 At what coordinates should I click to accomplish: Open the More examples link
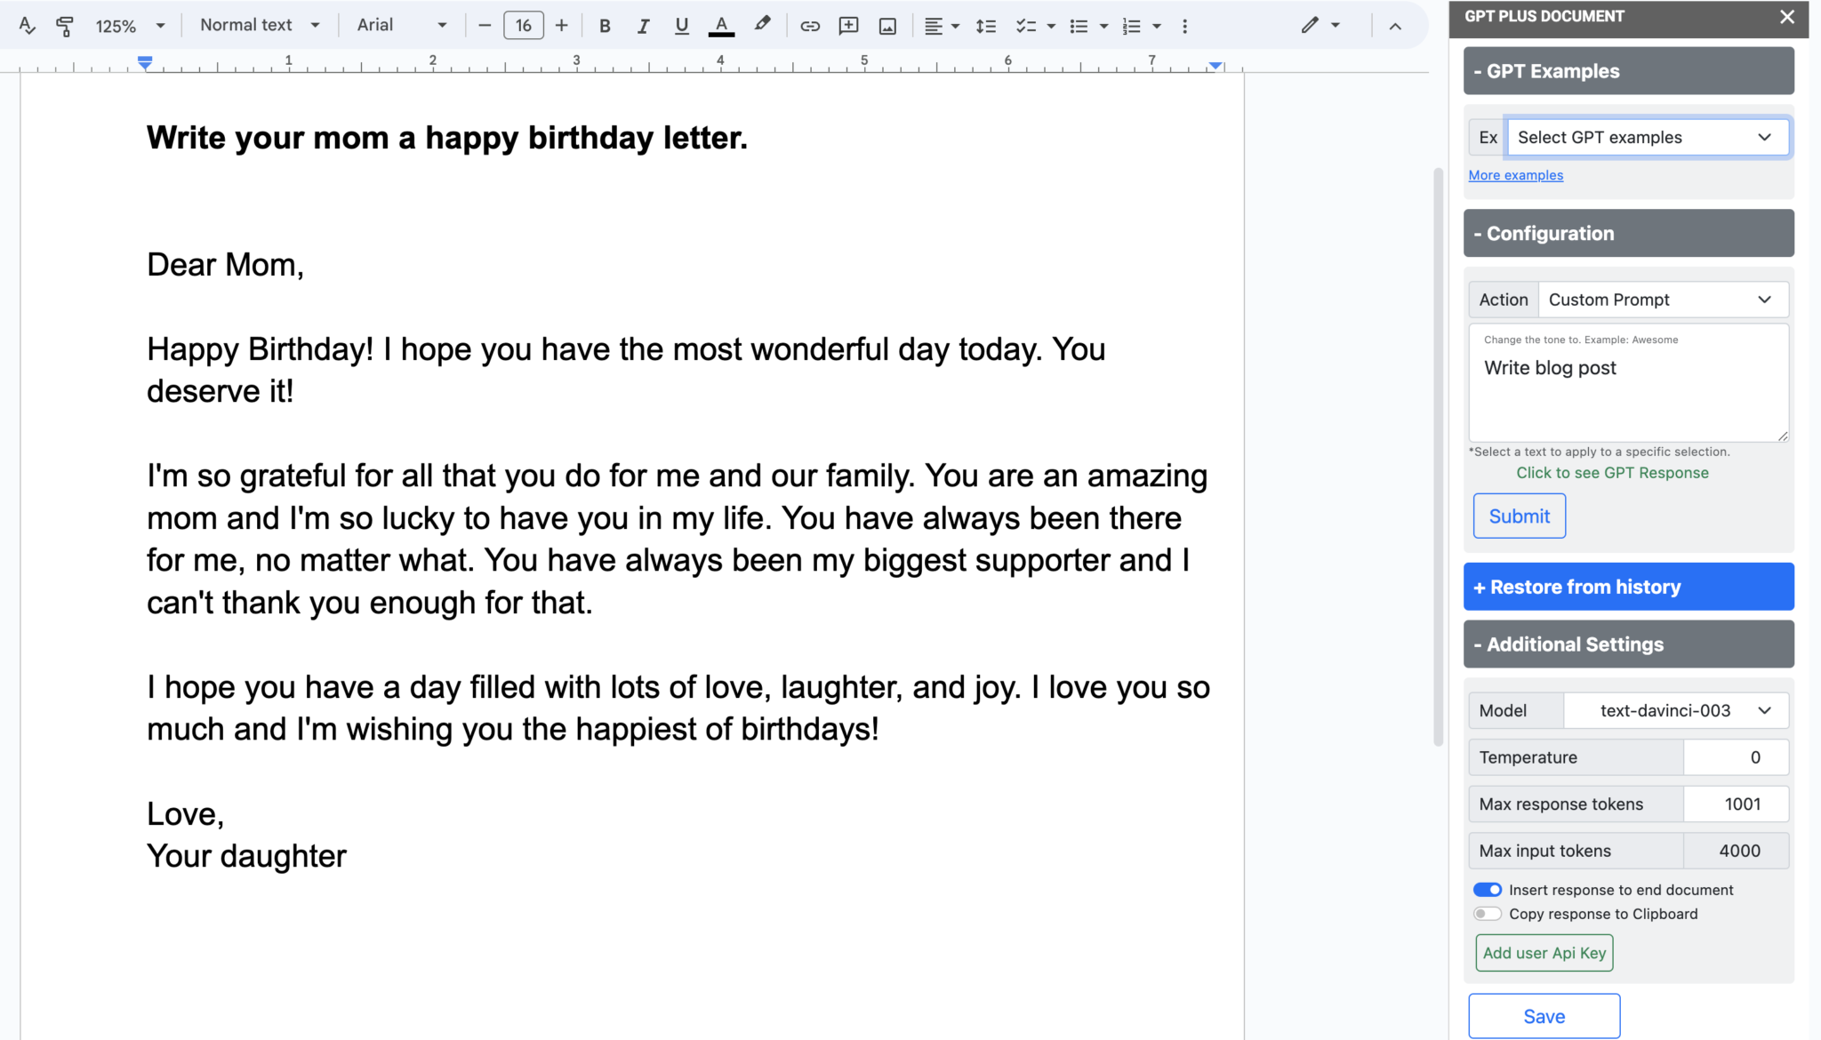coord(1515,175)
